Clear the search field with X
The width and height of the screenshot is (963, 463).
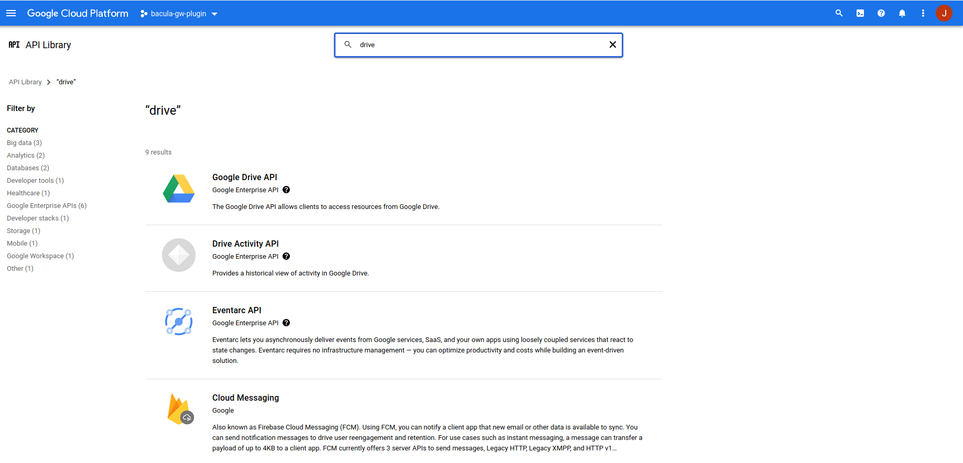coord(612,45)
